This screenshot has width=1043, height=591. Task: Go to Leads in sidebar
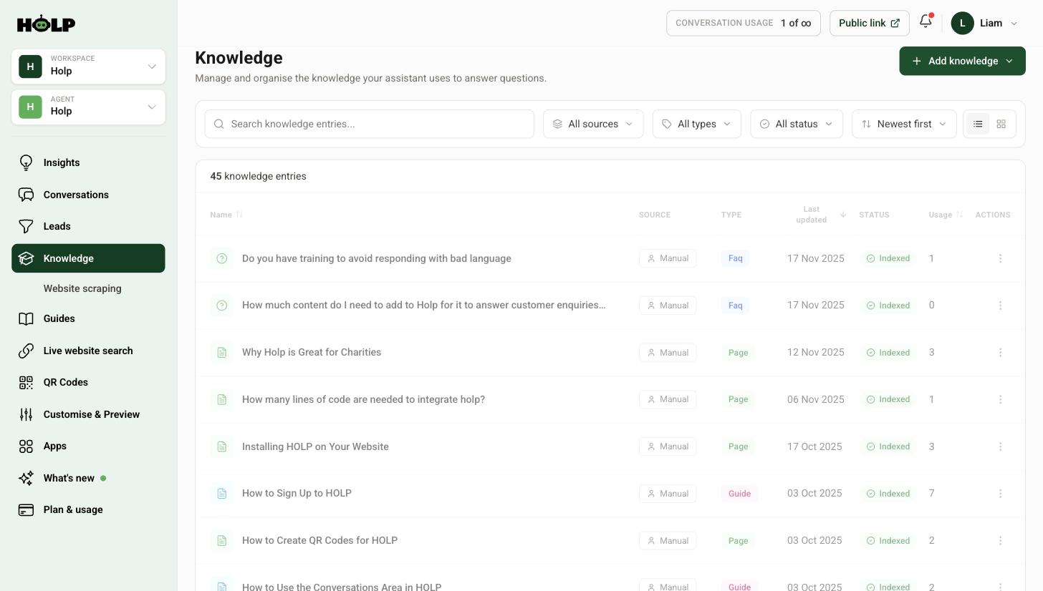88,226
